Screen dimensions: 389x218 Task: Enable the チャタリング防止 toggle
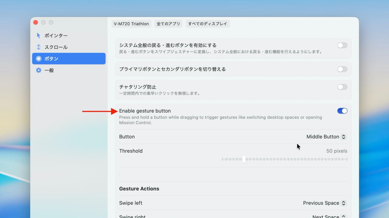pyautogui.click(x=342, y=87)
